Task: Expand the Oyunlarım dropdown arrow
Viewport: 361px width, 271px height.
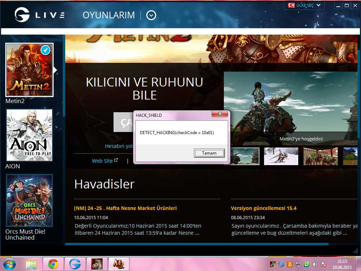Action: tap(151, 15)
